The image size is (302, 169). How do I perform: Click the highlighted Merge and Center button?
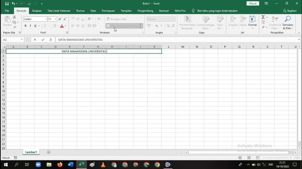123,26
